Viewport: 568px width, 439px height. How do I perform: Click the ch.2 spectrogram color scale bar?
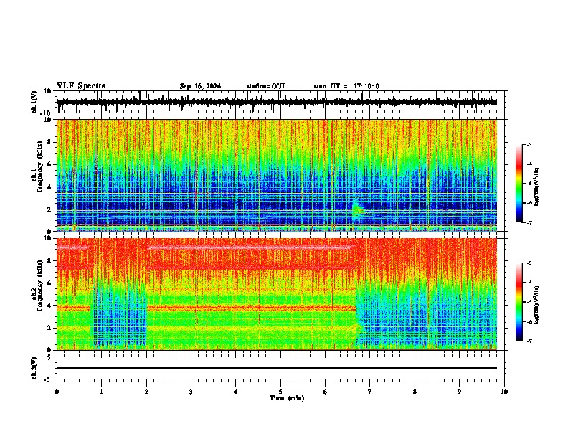point(519,302)
